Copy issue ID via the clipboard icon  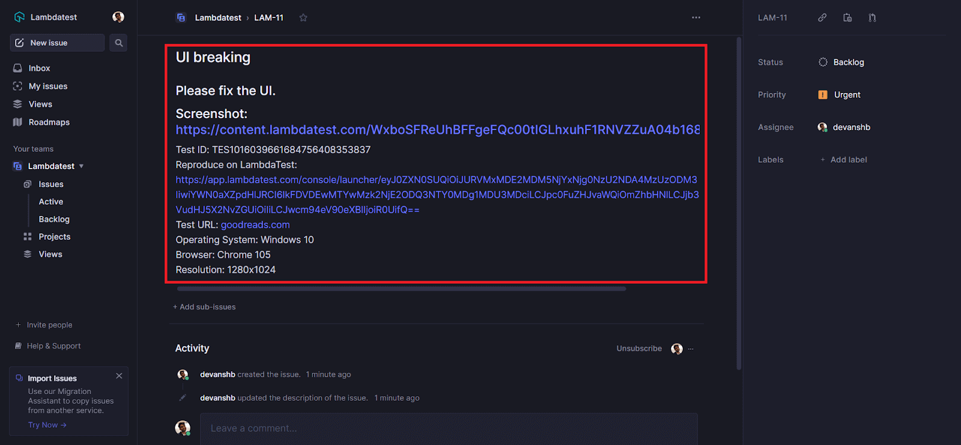(x=847, y=17)
